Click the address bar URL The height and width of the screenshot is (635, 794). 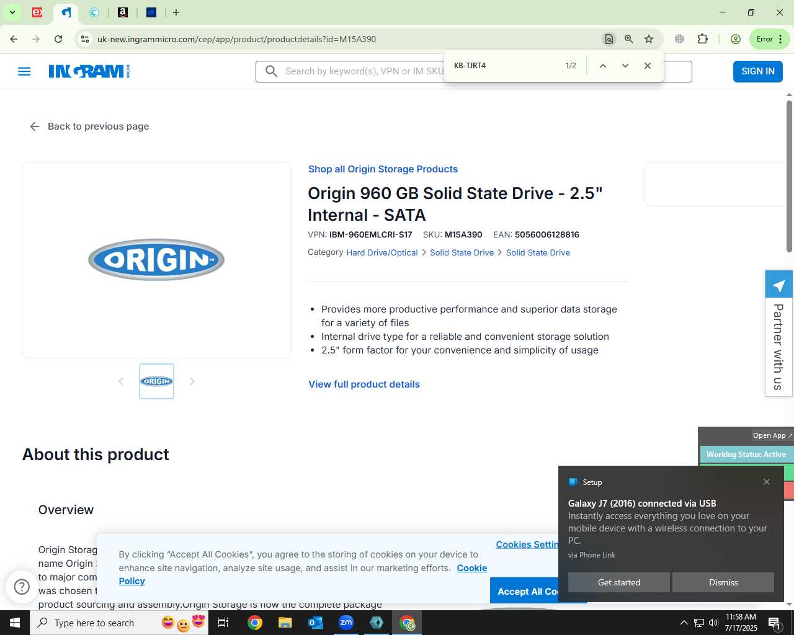[x=236, y=39]
